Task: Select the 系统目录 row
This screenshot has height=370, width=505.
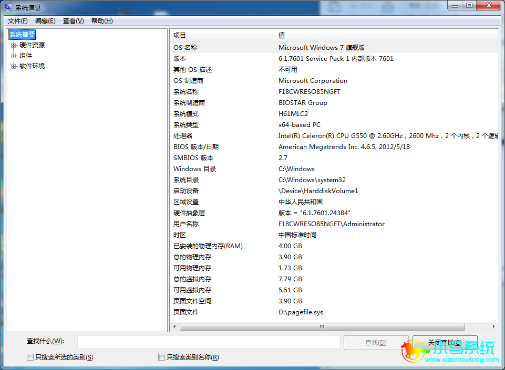Action: click(334, 180)
